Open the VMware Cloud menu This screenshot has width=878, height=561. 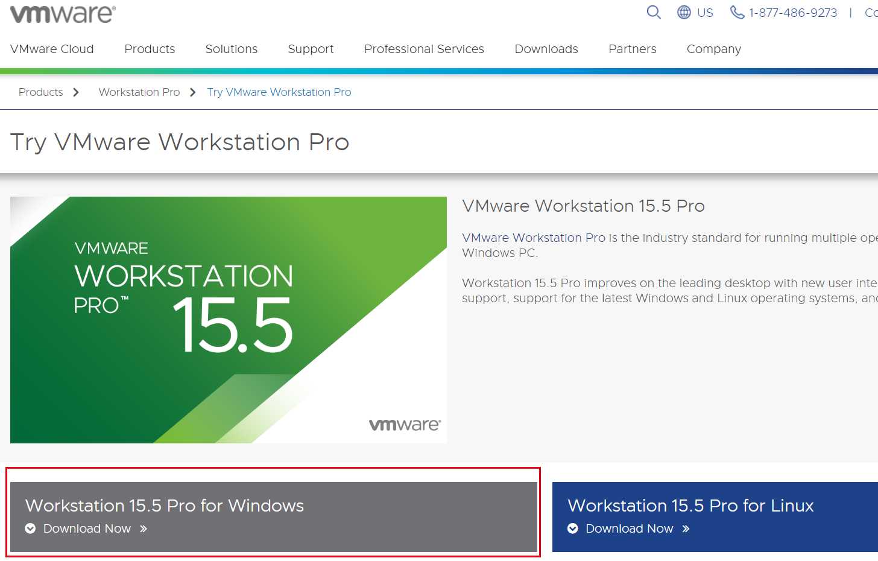pyautogui.click(x=52, y=49)
